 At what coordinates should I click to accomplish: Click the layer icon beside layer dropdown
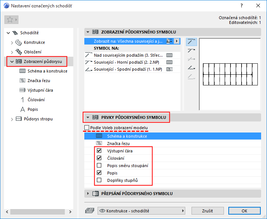pos(90,211)
